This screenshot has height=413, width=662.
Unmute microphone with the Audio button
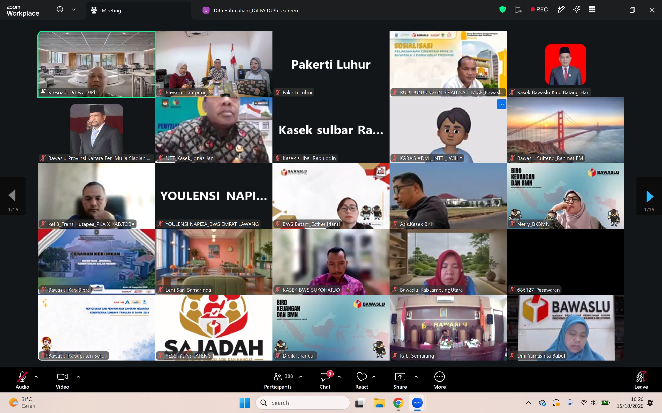(22, 380)
